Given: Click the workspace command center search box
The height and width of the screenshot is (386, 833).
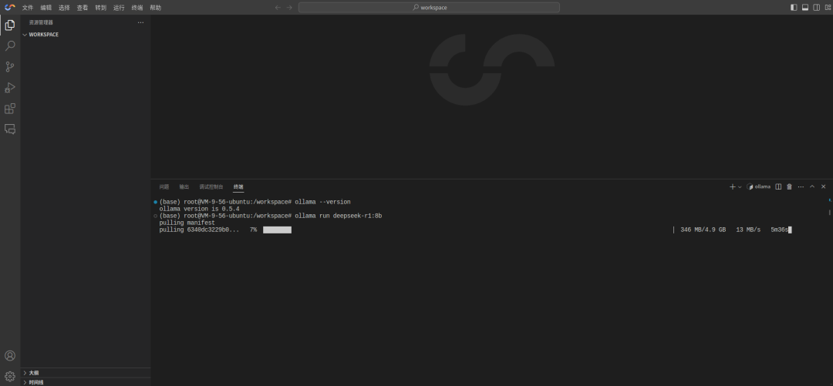Looking at the screenshot, I should pos(429,8).
